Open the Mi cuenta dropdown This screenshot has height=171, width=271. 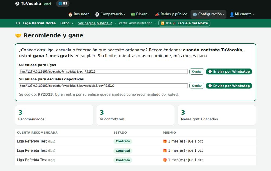[x=242, y=14]
